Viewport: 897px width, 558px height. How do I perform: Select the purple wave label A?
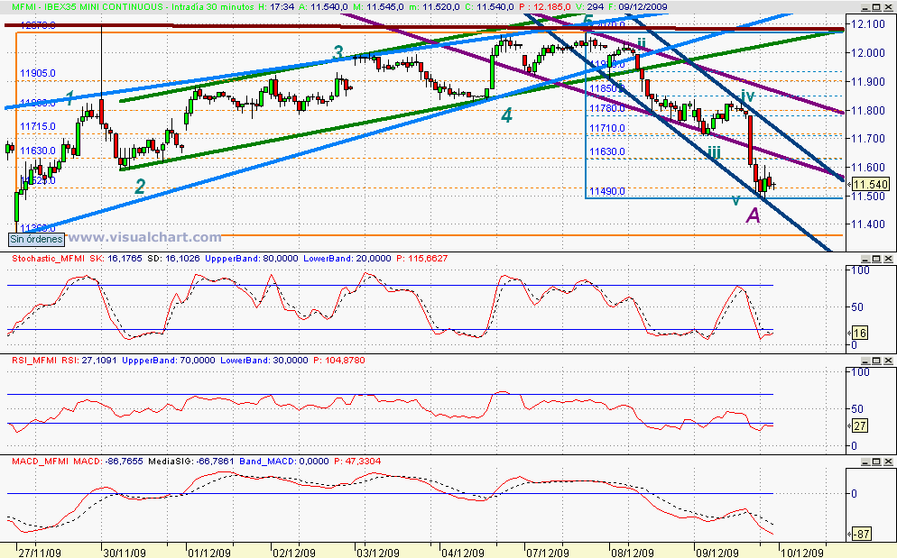(x=754, y=215)
